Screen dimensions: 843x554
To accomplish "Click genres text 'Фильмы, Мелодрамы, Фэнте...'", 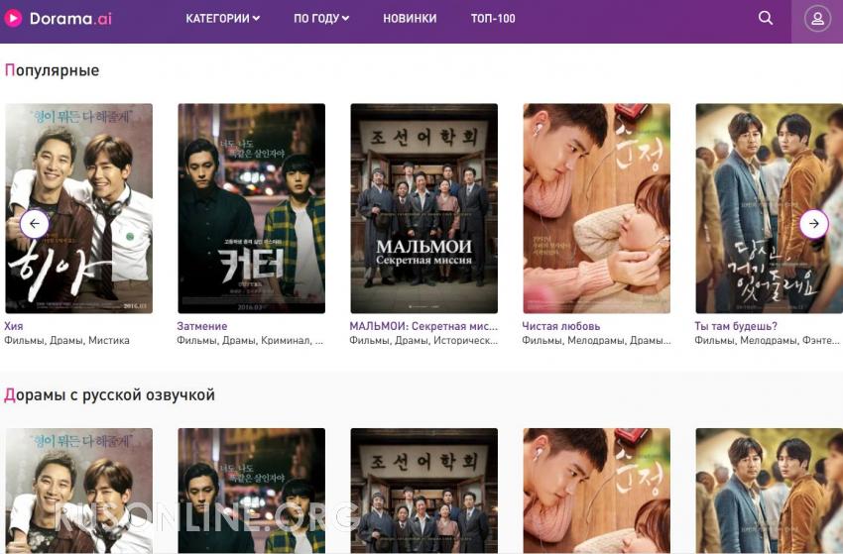I will 767,340.
